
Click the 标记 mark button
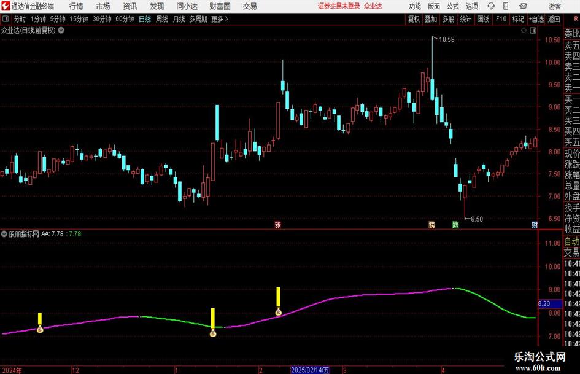[x=518, y=19]
